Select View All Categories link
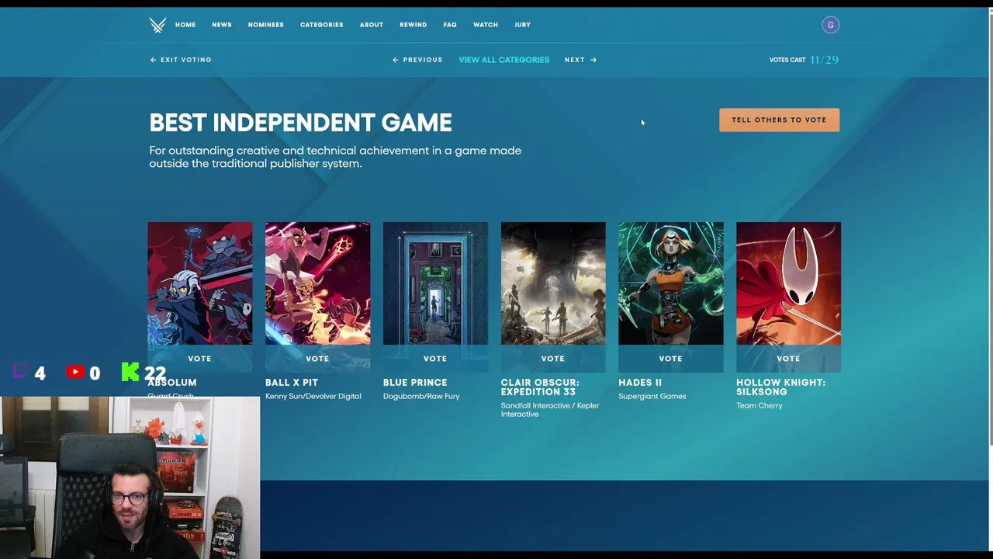Image resolution: width=993 pixels, height=559 pixels. [x=503, y=60]
